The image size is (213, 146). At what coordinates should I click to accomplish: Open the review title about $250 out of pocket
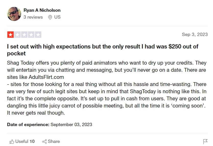coord(102,50)
